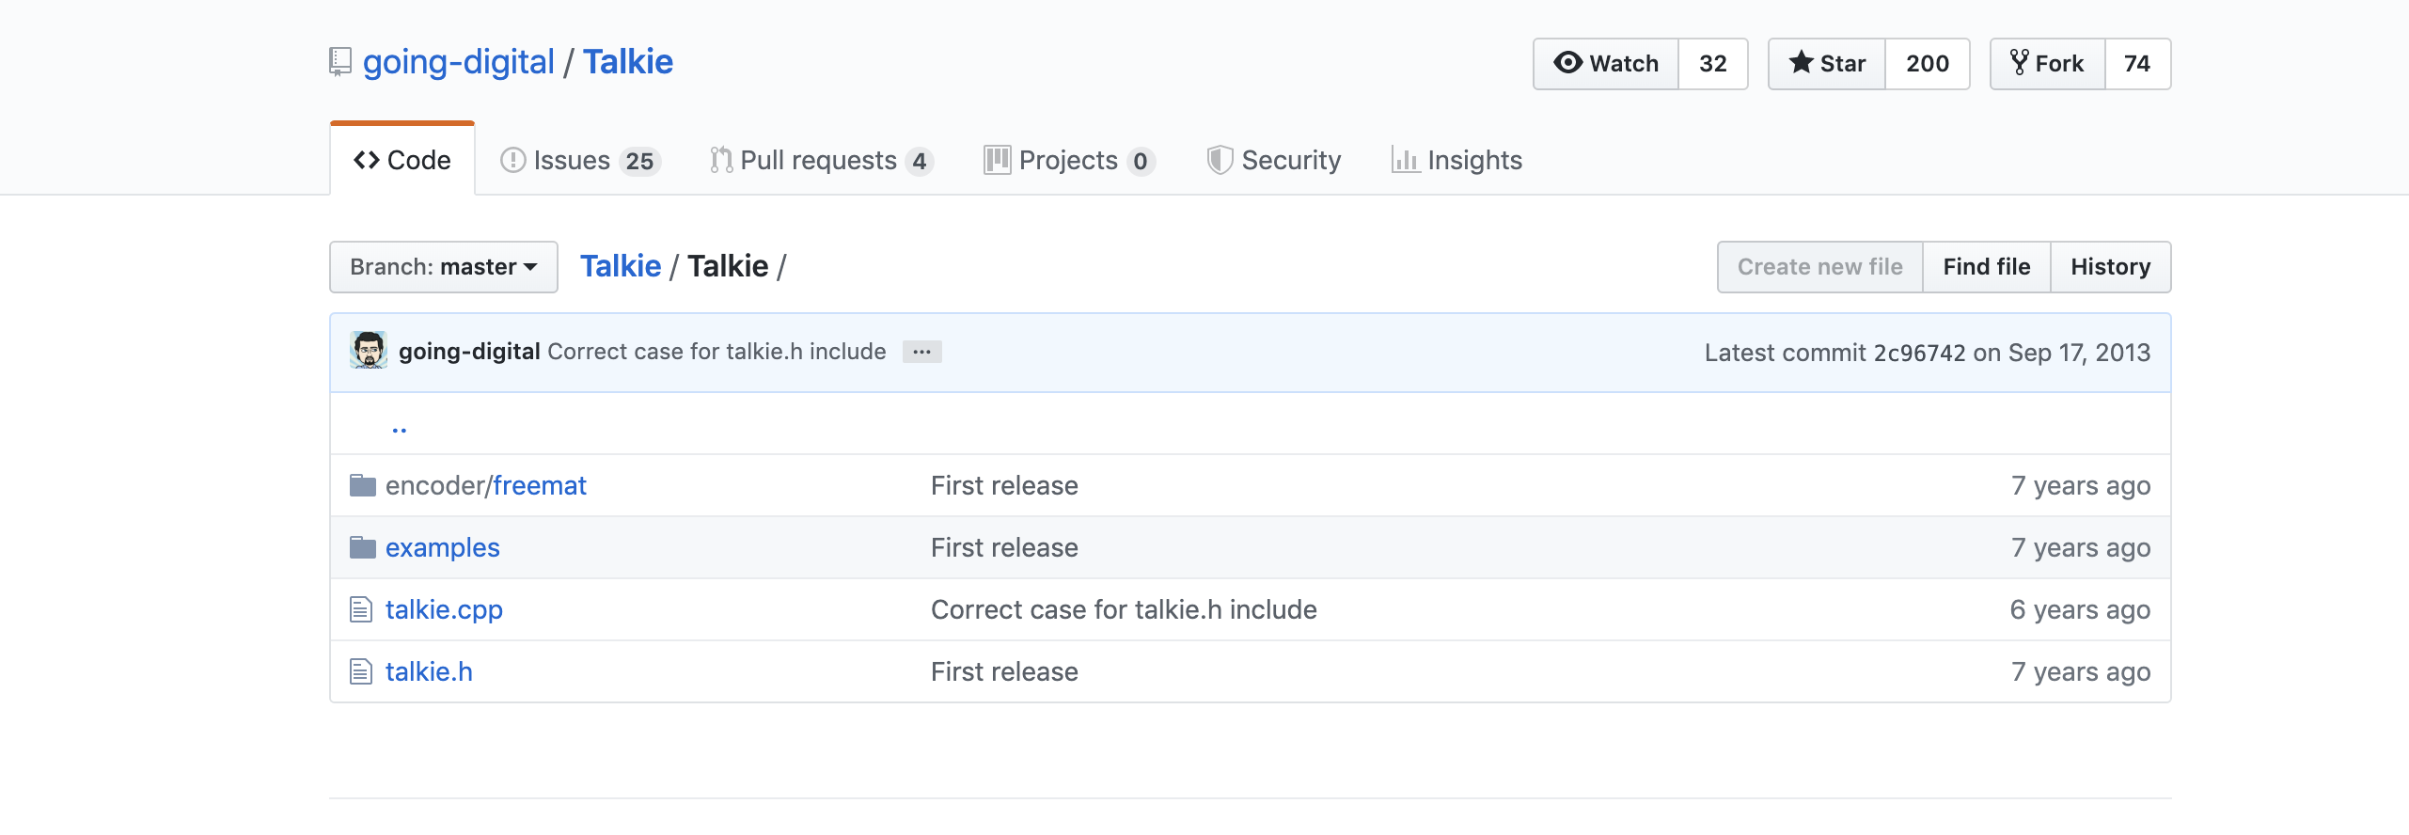Open the Issues tab

point(581,161)
